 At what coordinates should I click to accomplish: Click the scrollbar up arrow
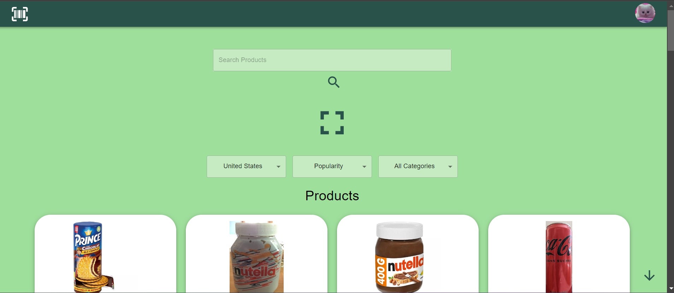coord(670,6)
